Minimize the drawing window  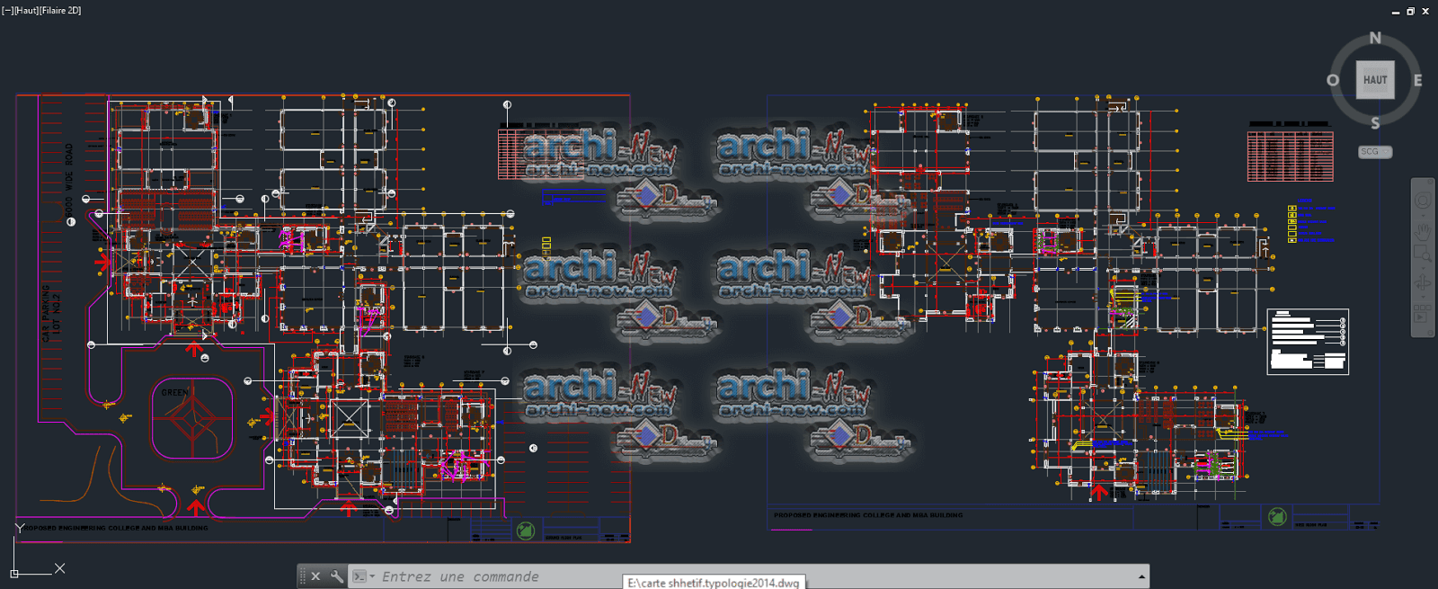1396,12
